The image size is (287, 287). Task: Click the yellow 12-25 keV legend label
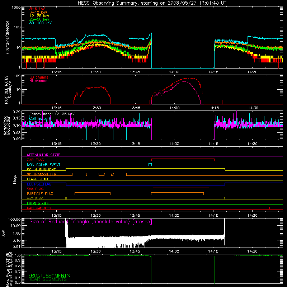pos(39,16)
